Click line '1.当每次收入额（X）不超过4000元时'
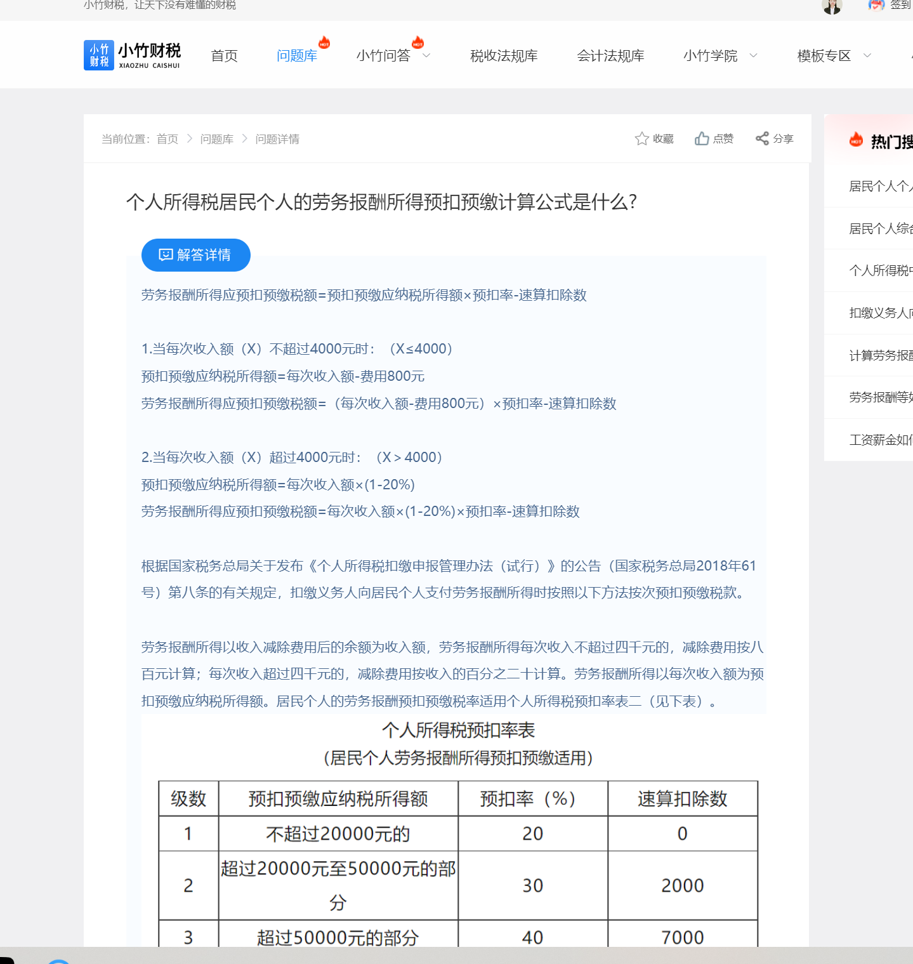 297,349
